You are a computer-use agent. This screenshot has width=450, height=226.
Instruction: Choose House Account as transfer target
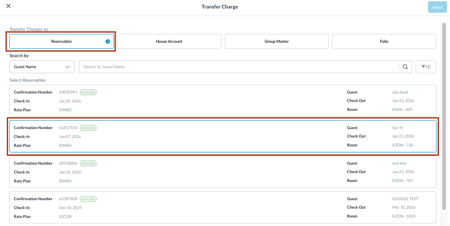169,41
